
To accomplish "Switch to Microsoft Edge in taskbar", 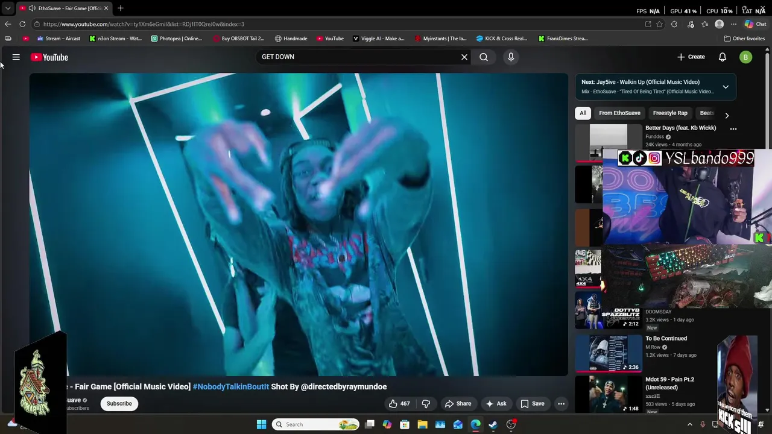I will tap(476, 424).
